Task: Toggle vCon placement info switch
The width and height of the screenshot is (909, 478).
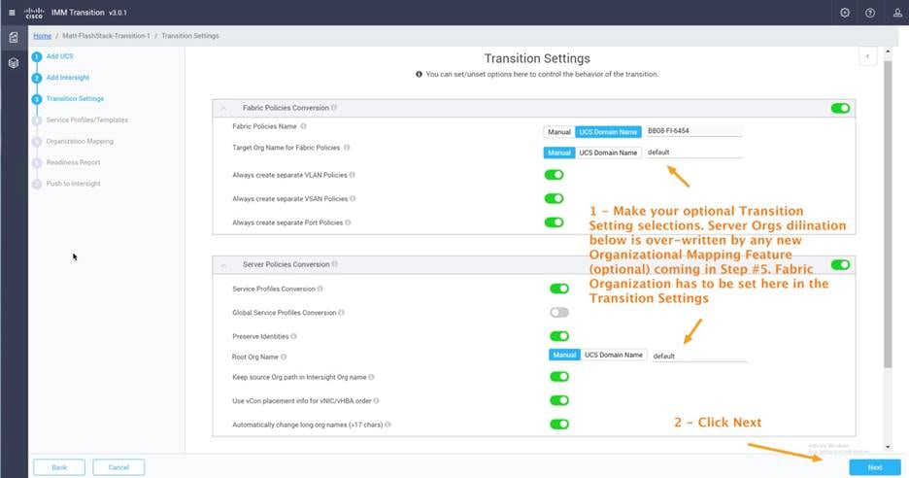Action: click(558, 400)
